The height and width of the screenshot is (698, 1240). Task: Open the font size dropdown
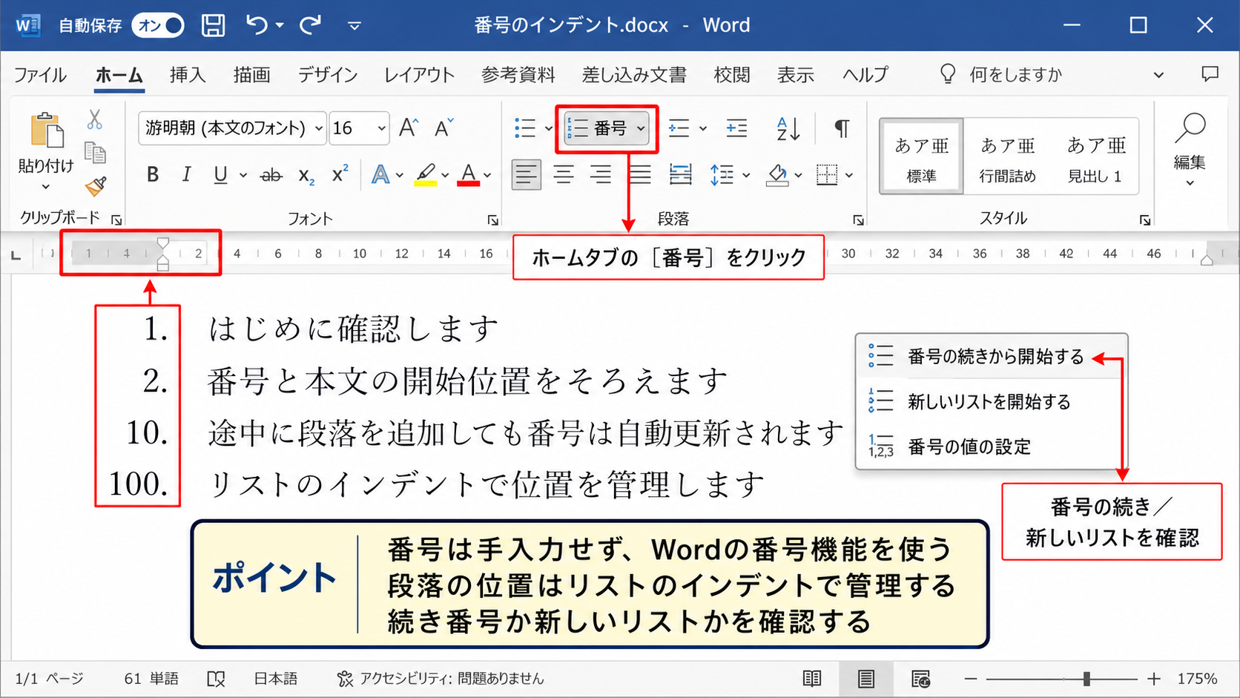point(381,129)
